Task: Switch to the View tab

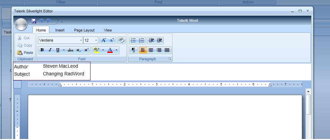Action: [x=108, y=30]
